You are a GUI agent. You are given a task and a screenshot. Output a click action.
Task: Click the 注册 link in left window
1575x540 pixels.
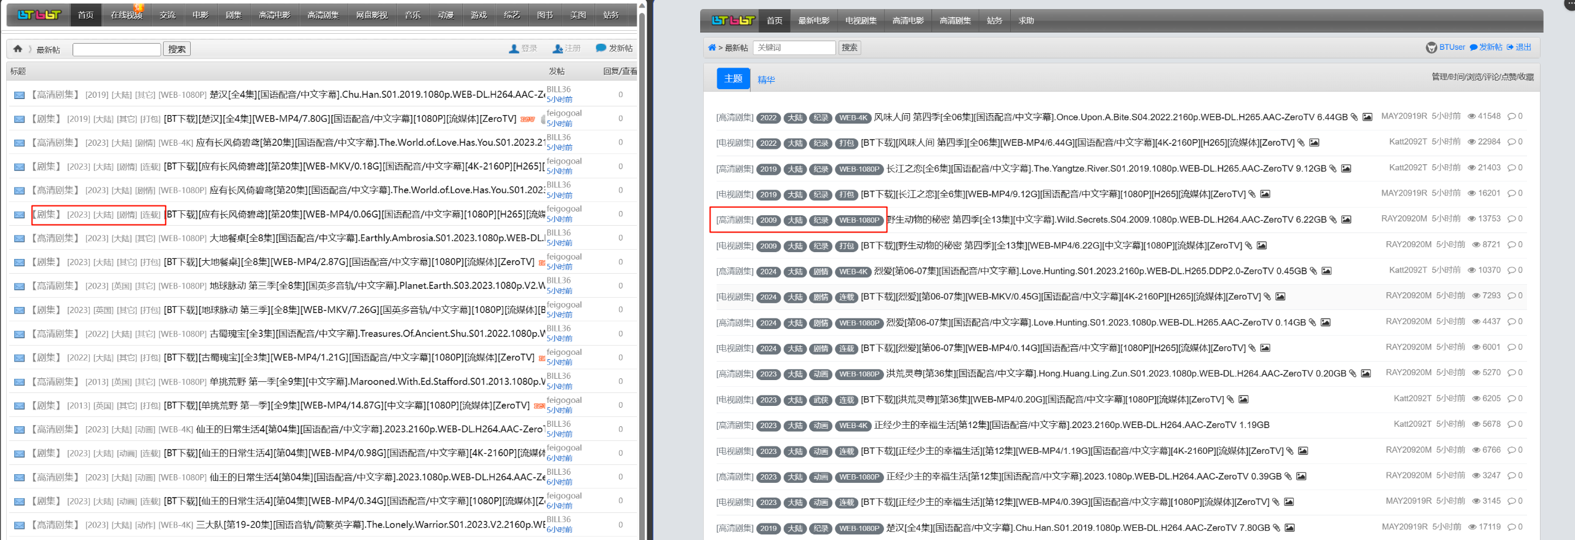coord(573,49)
